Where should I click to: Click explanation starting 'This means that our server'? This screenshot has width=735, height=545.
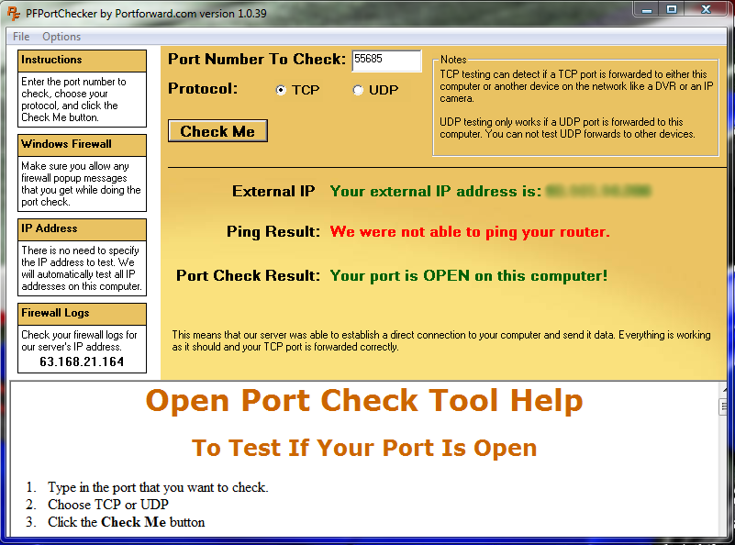tap(441, 340)
